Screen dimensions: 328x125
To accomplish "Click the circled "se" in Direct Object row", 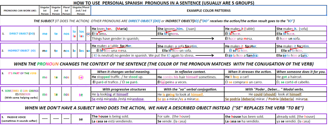I will click(x=88, y=34).
